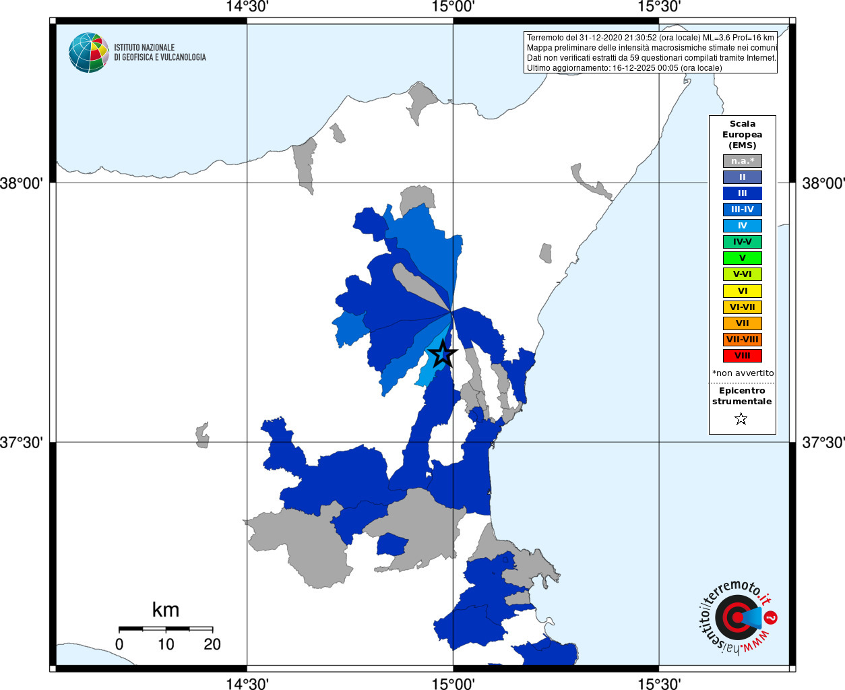Click the Epicentro strumentale label
This screenshot has width=845, height=690.
(742, 396)
